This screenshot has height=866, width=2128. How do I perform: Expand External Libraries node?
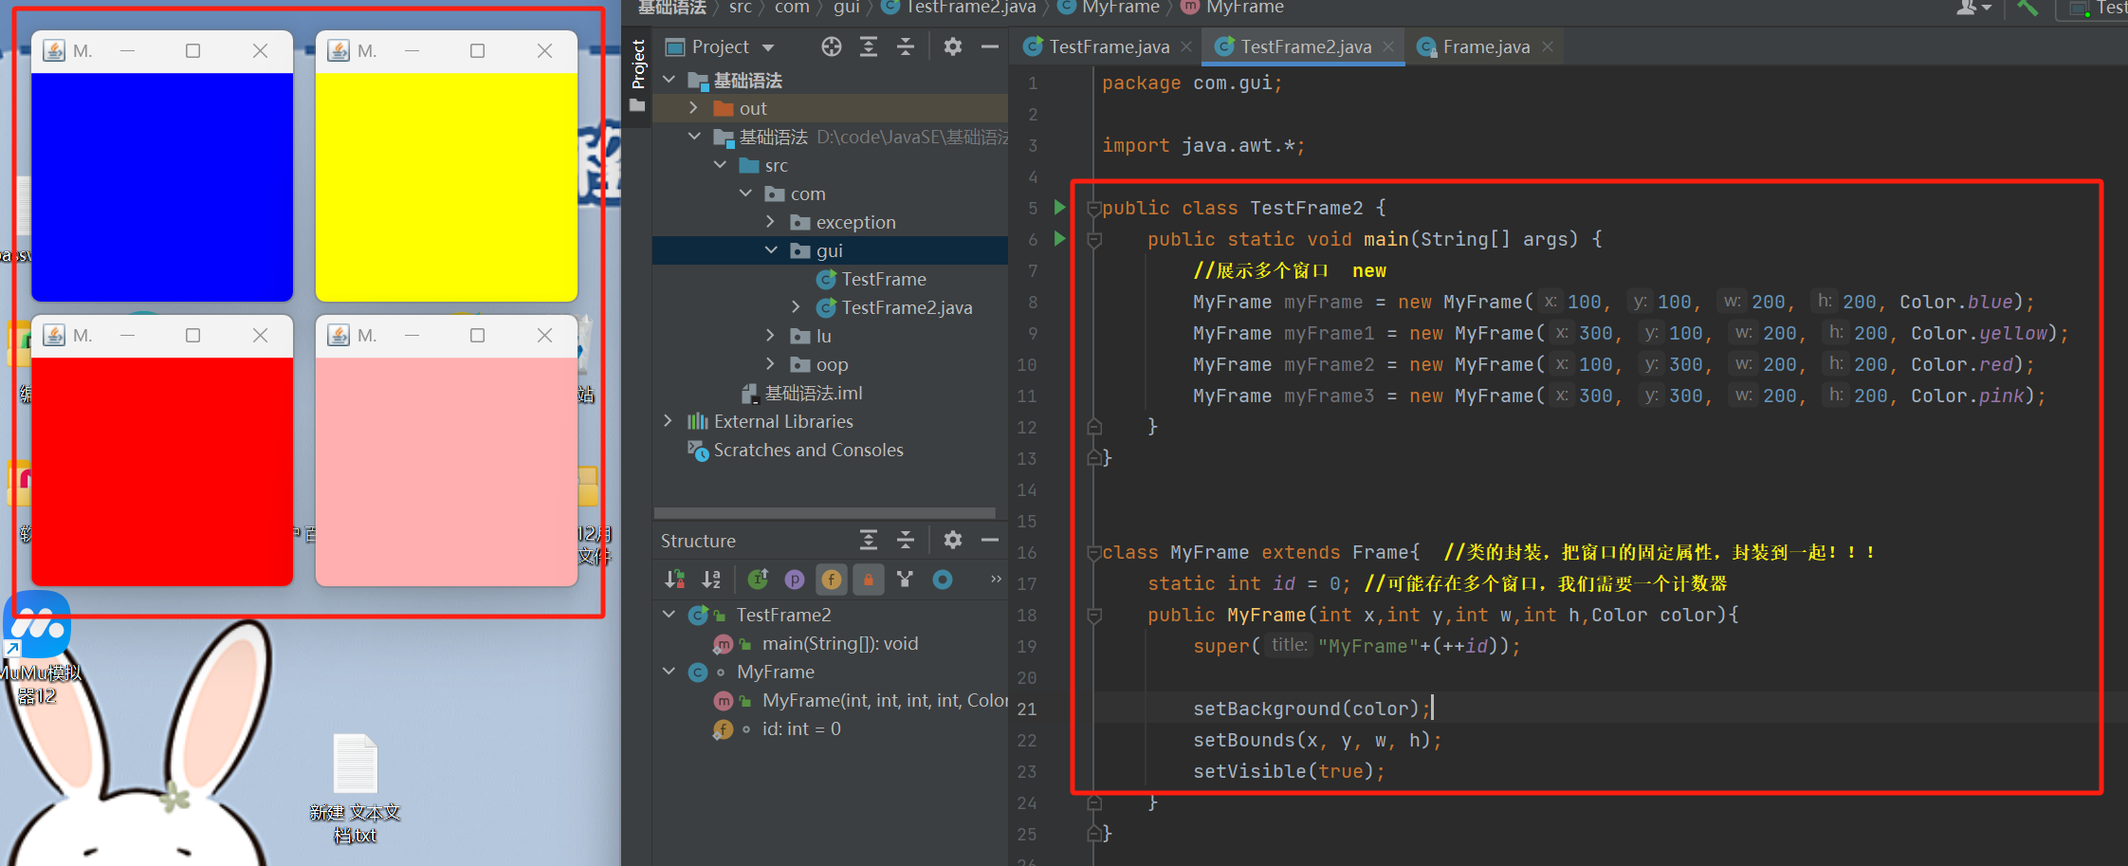[669, 421]
